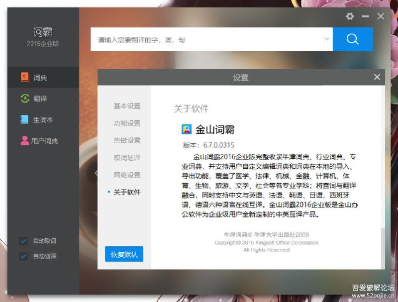This screenshot has width=398, height=302.
Task: Minimize the 词霸 main window
Action: pos(365,16)
